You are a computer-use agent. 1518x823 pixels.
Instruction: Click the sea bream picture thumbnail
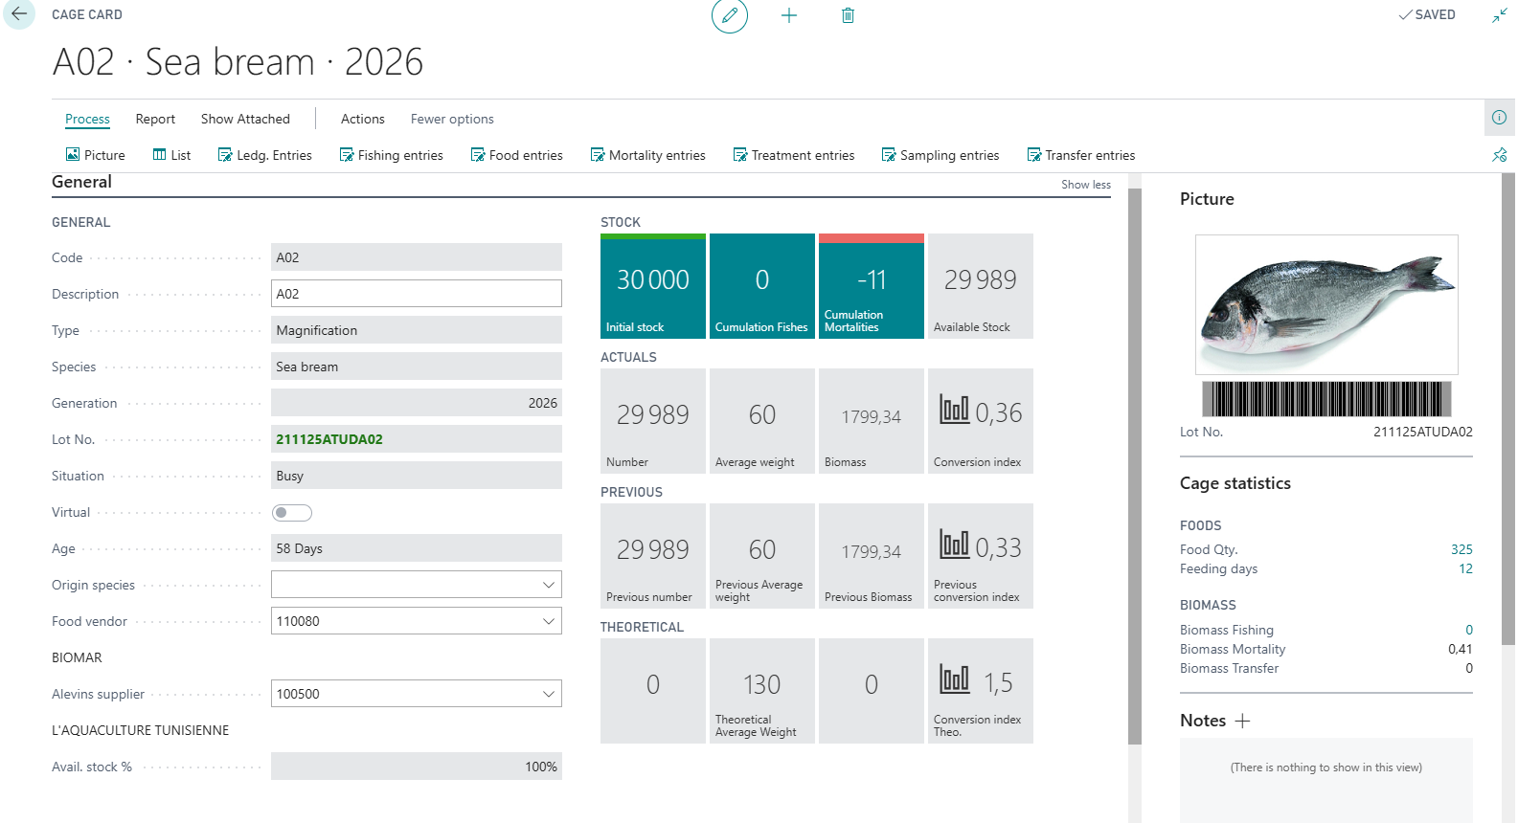tap(1326, 304)
